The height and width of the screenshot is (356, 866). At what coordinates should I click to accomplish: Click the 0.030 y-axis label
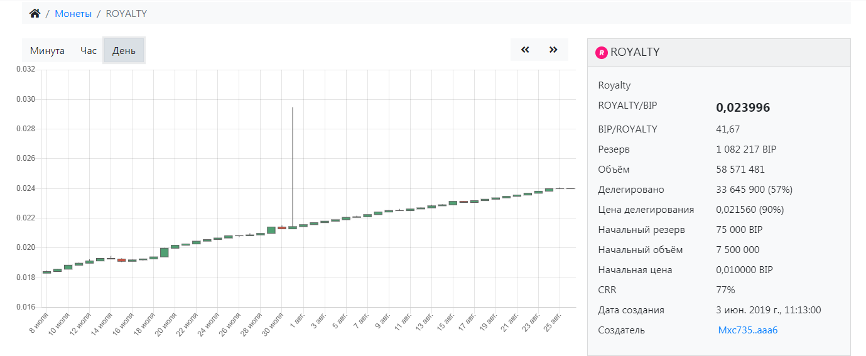[x=26, y=99]
